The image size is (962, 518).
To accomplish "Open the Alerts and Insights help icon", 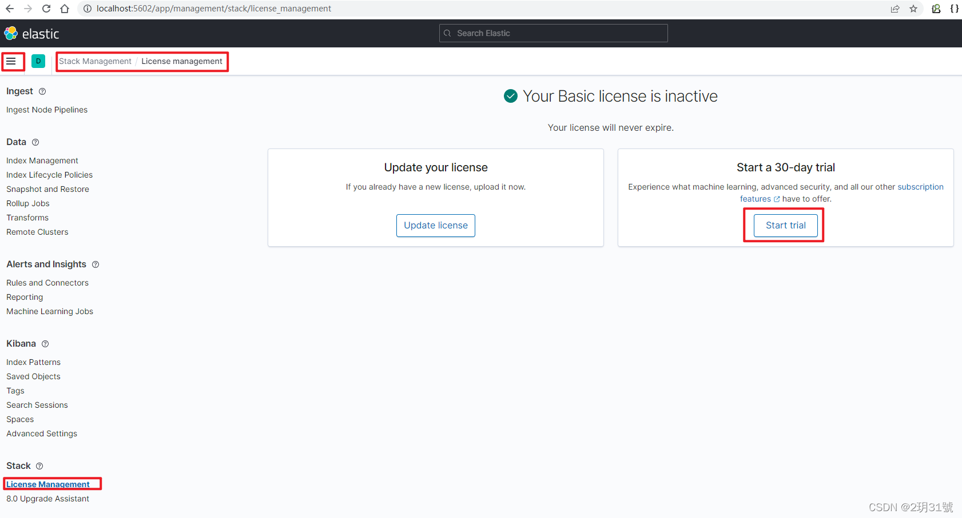I will tap(95, 264).
